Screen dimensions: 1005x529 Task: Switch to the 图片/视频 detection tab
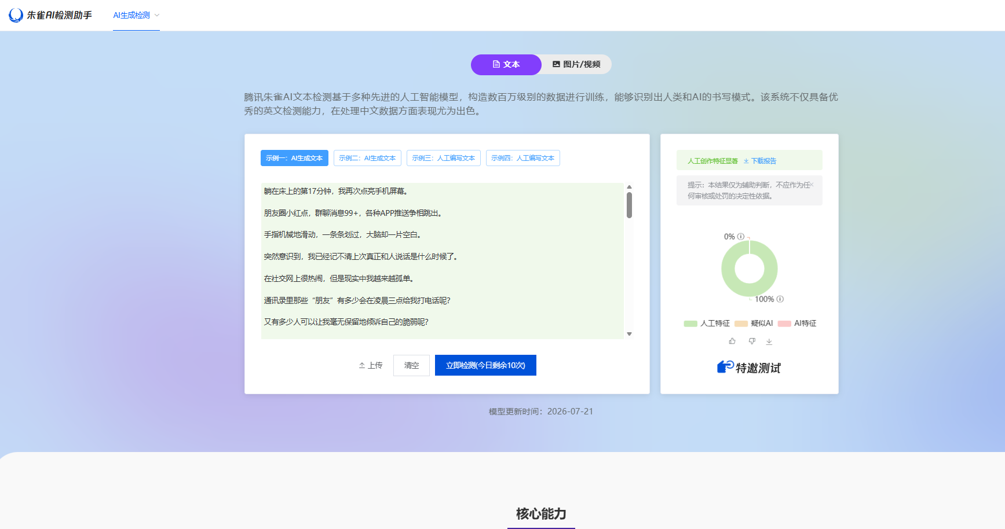(576, 64)
